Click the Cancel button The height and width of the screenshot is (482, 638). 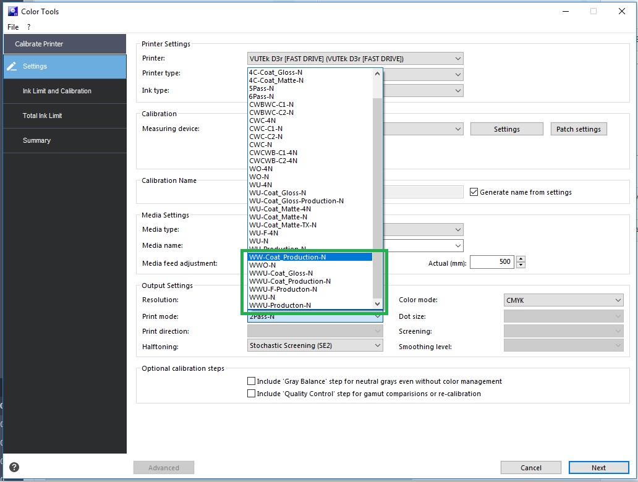[x=531, y=468]
